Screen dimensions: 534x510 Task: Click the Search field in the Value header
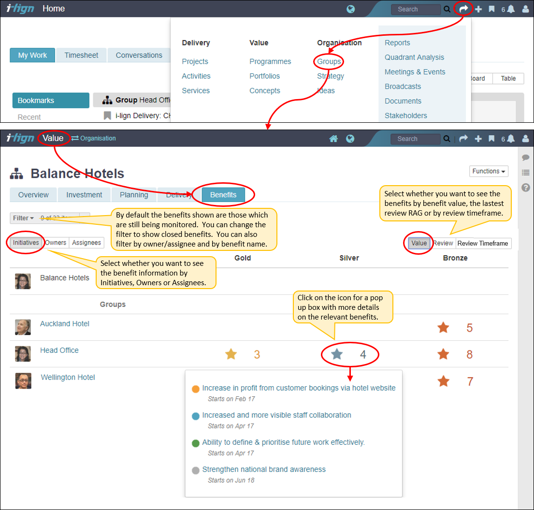tap(415, 139)
